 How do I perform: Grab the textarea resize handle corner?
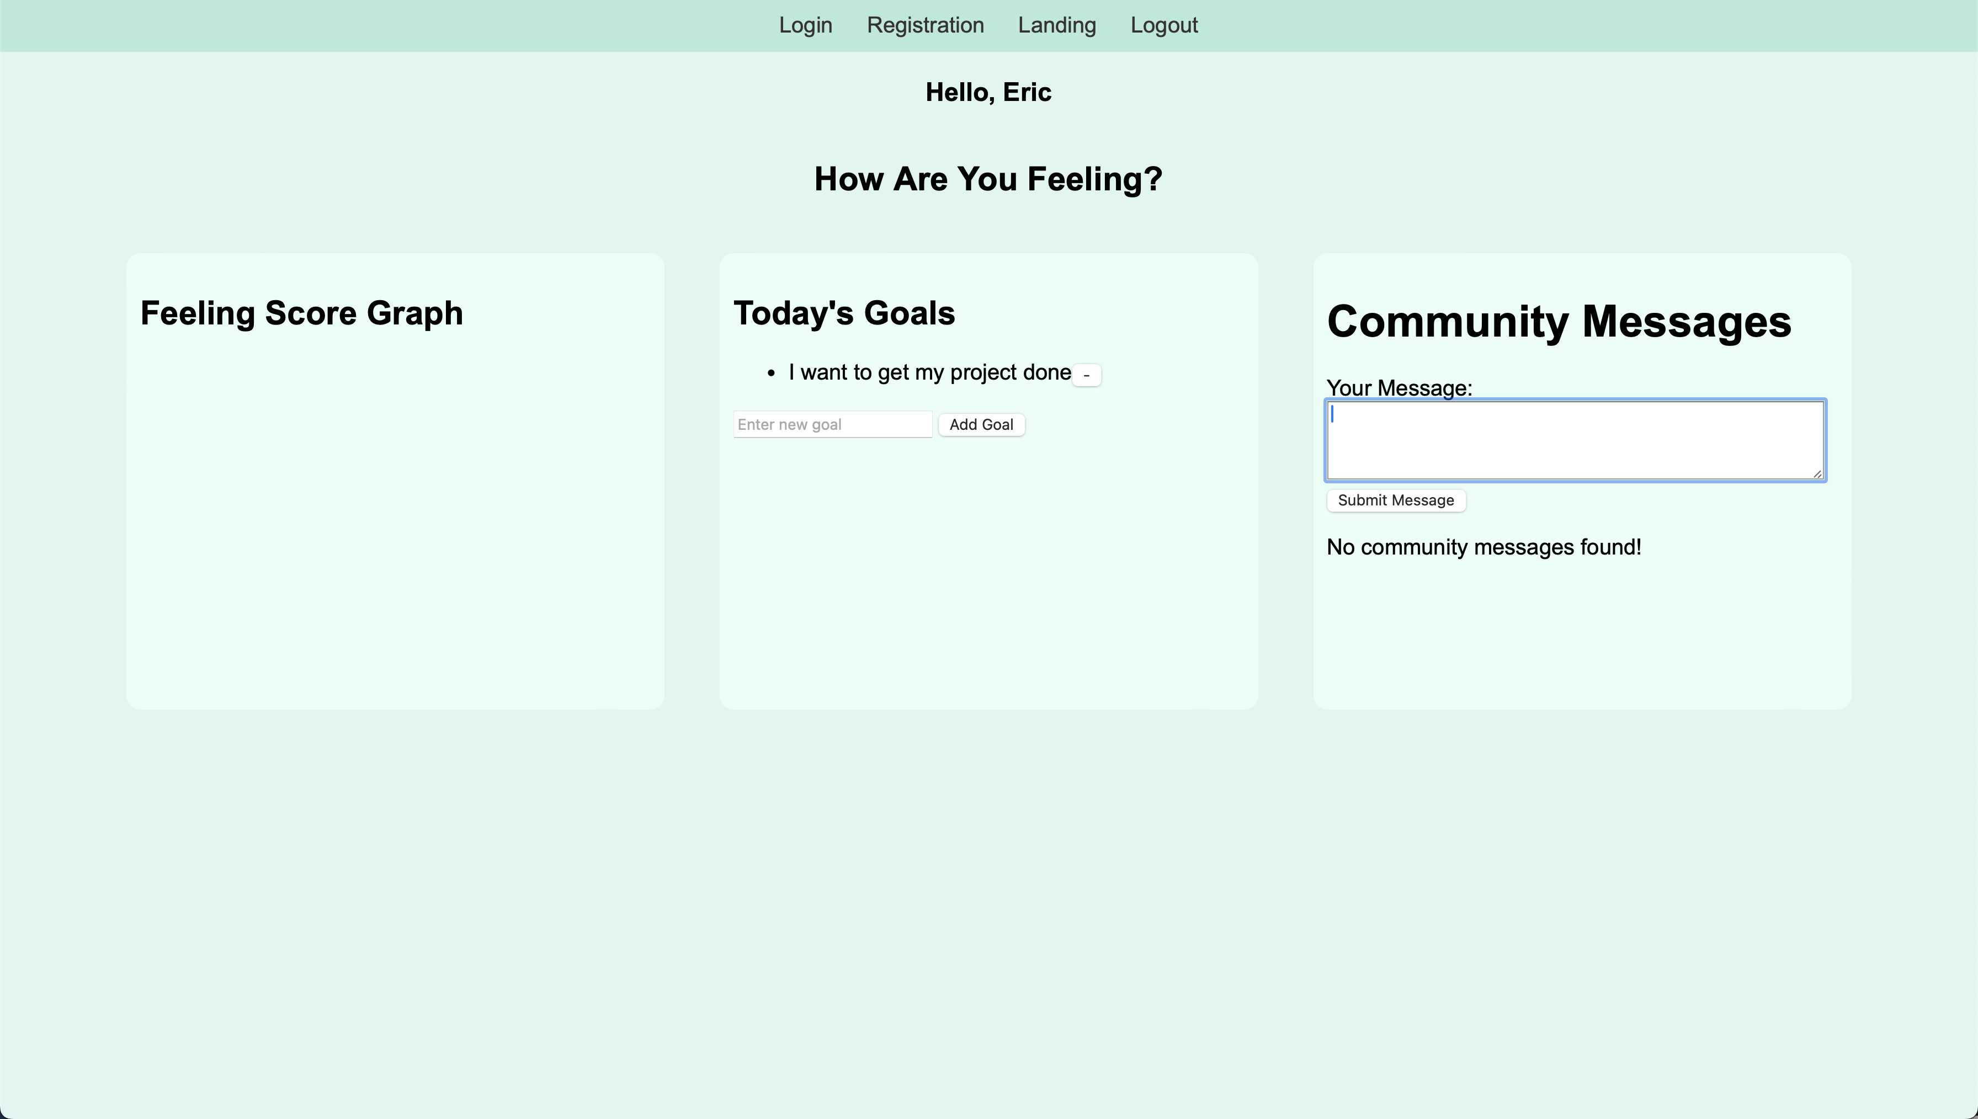click(1817, 474)
